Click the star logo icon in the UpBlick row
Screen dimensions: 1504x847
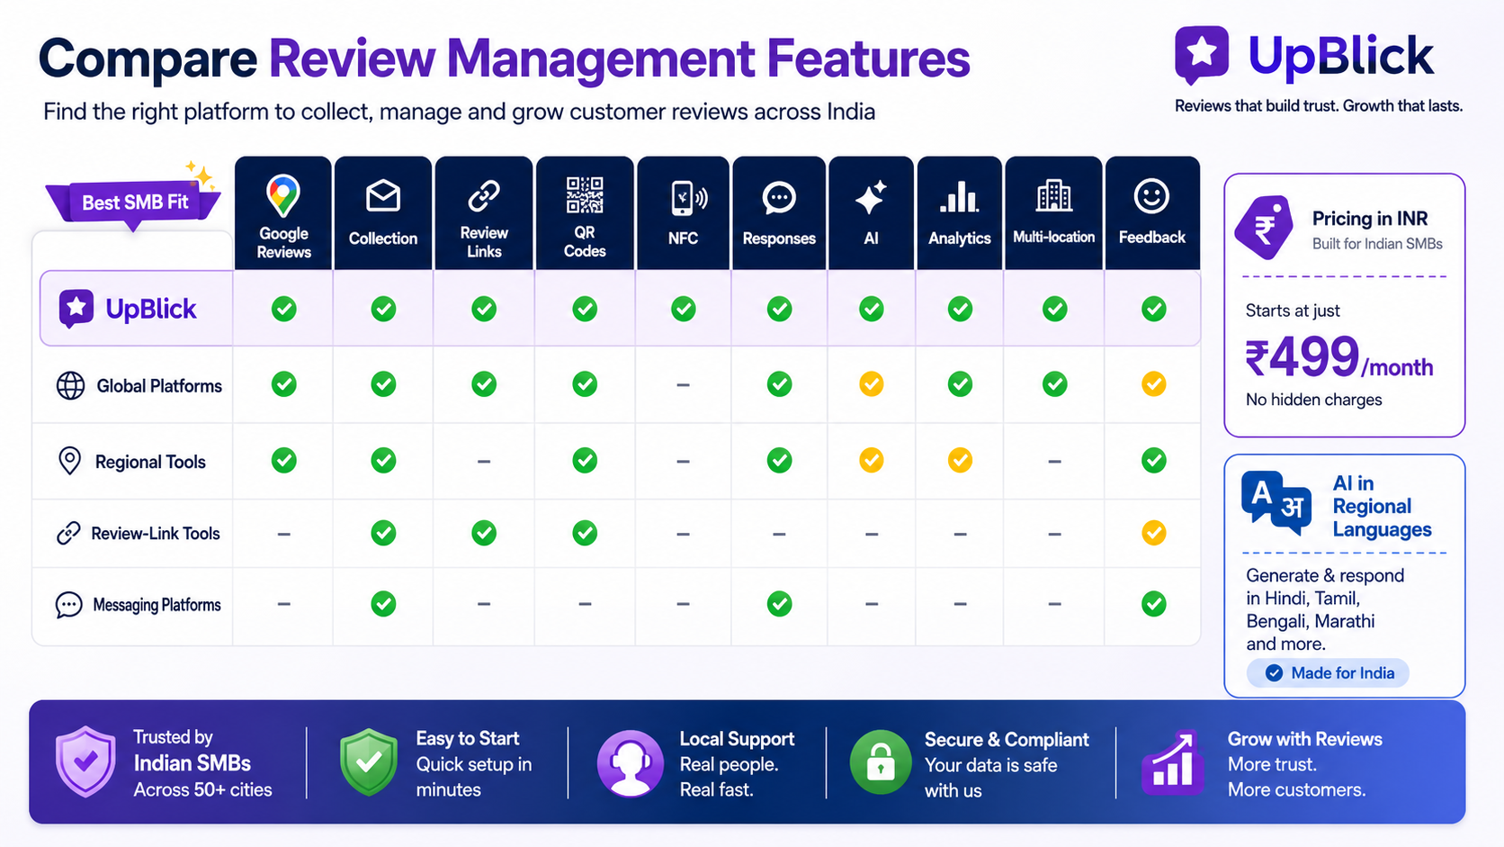pyautogui.click(x=76, y=309)
